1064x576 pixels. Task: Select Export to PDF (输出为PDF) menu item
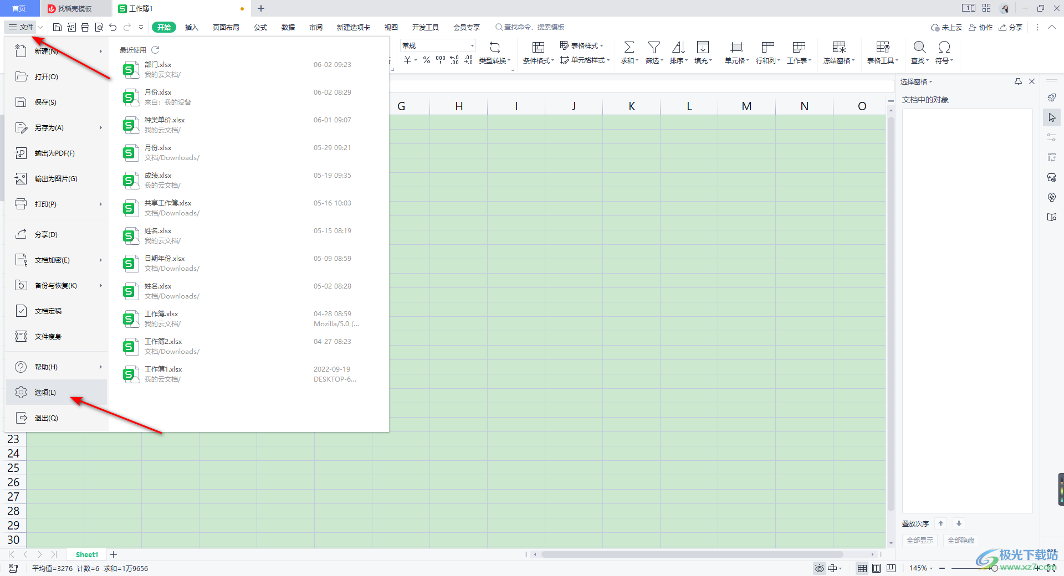tap(56, 153)
